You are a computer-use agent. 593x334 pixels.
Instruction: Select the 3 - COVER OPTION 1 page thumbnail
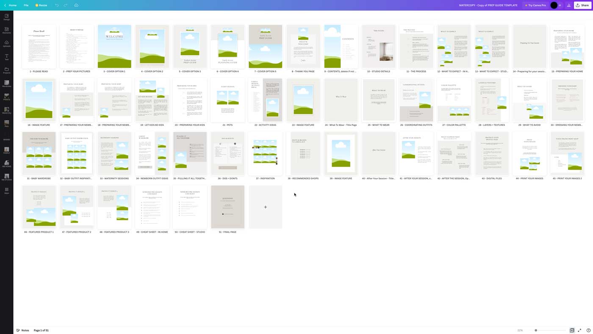click(114, 46)
